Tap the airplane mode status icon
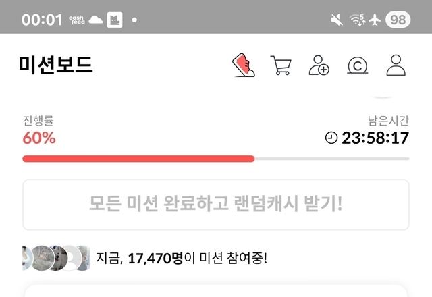The width and height of the screenshot is (432, 297). (x=375, y=20)
